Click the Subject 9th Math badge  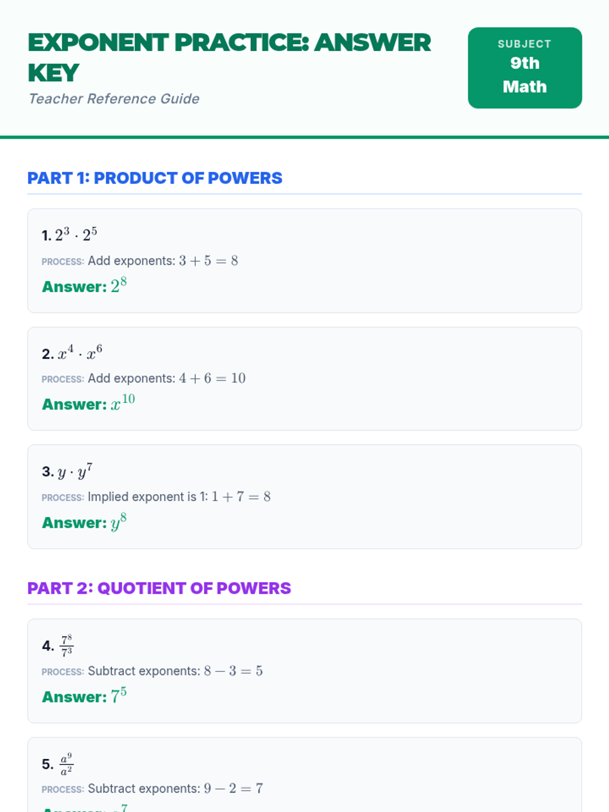(525, 68)
